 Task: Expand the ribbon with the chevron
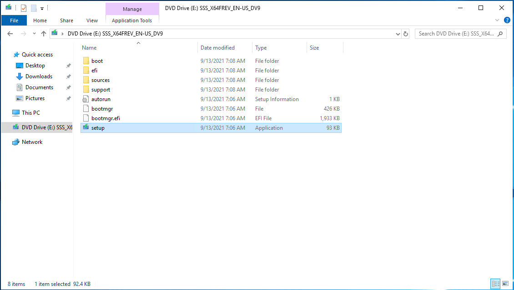tap(497, 20)
